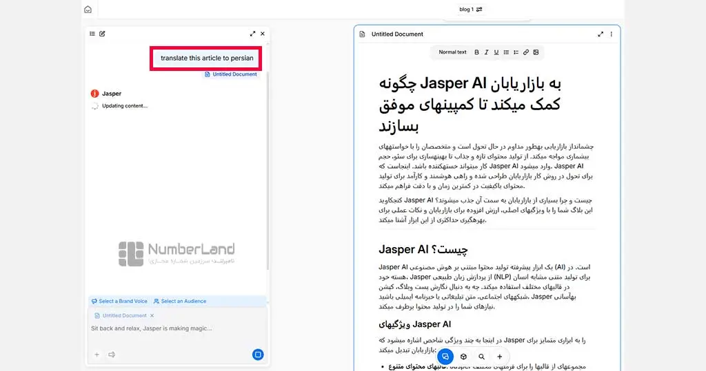Insert a link from toolbar
The width and height of the screenshot is (706, 371).
click(526, 52)
